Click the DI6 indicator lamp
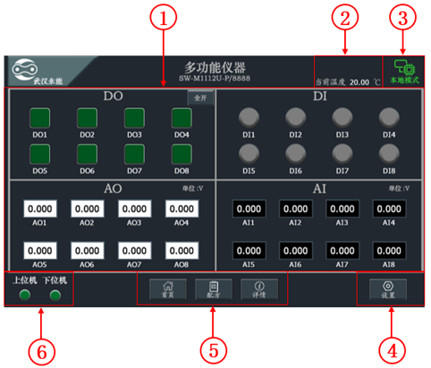 tap(296, 154)
